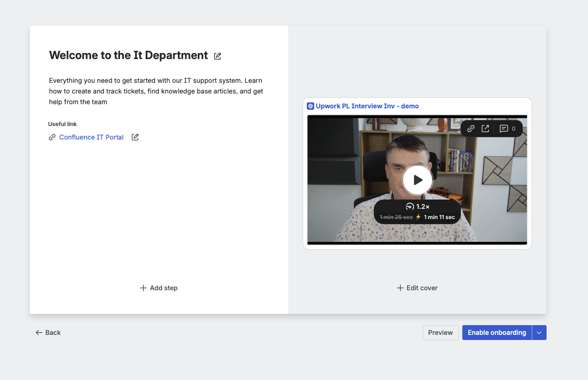Screen dimensions: 588x380
Task: Play the embedded demo video
Action: (417, 180)
